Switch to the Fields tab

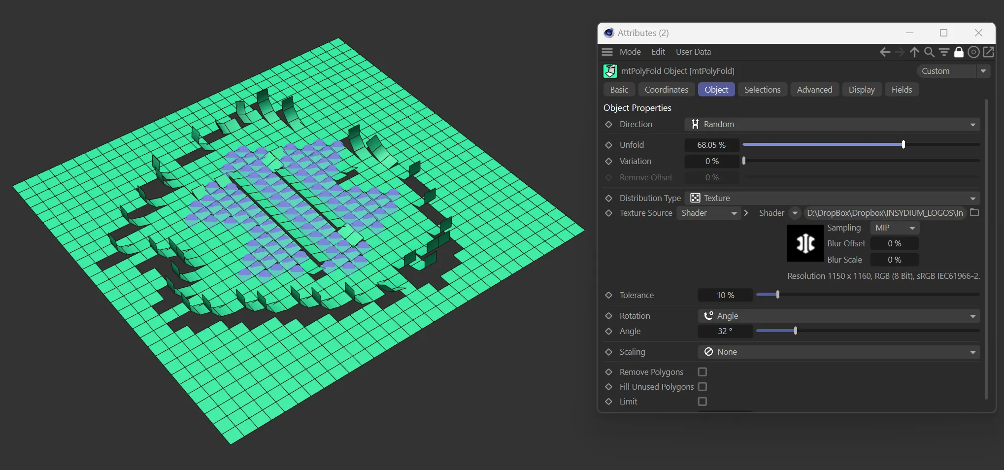tap(902, 90)
